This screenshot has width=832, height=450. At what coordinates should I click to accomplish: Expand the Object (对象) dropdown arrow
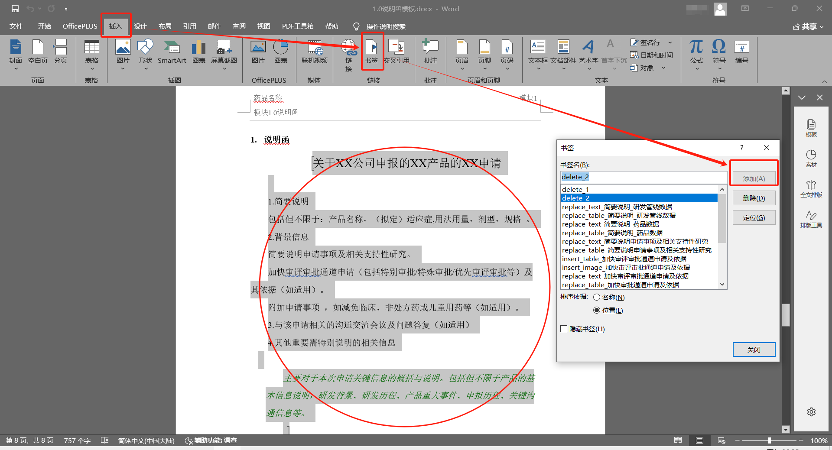[663, 68]
